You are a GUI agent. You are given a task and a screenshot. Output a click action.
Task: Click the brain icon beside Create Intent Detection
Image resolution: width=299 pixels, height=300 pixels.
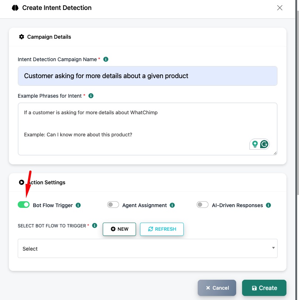pyautogui.click(x=15, y=8)
